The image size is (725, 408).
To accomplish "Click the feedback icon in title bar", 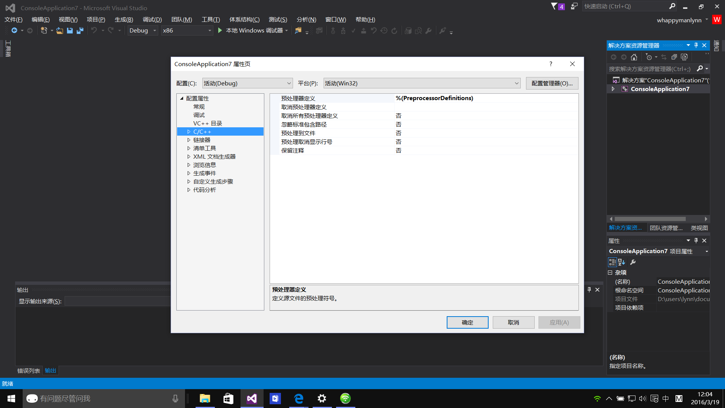I will click(574, 6).
